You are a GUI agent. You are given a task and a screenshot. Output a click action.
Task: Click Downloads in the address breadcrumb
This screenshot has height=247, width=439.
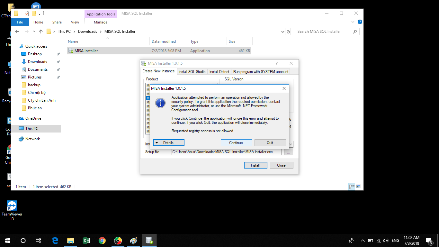click(x=87, y=32)
